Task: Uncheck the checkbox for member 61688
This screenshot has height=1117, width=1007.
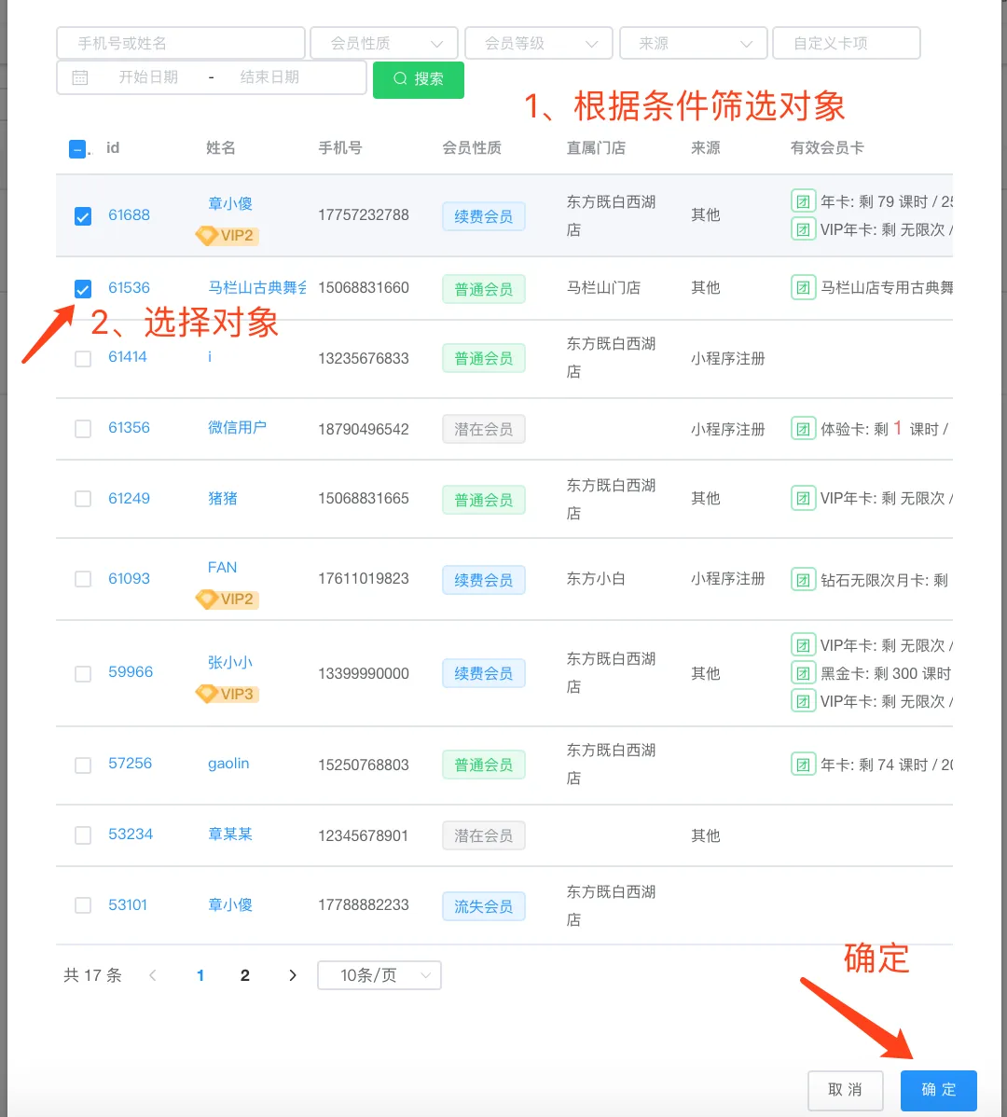Action: (x=83, y=216)
